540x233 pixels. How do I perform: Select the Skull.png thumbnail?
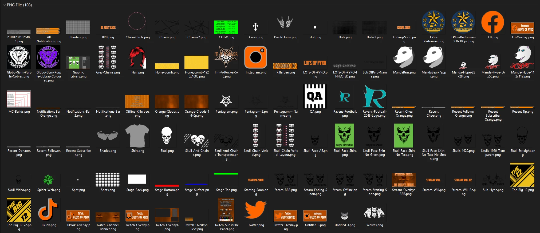pyautogui.click(x=167, y=136)
